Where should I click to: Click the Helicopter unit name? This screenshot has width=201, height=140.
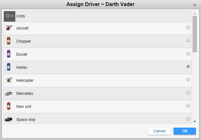tap(25, 80)
